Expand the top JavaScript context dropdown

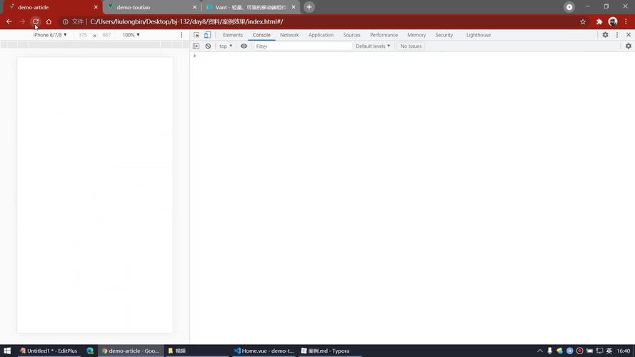pos(226,46)
